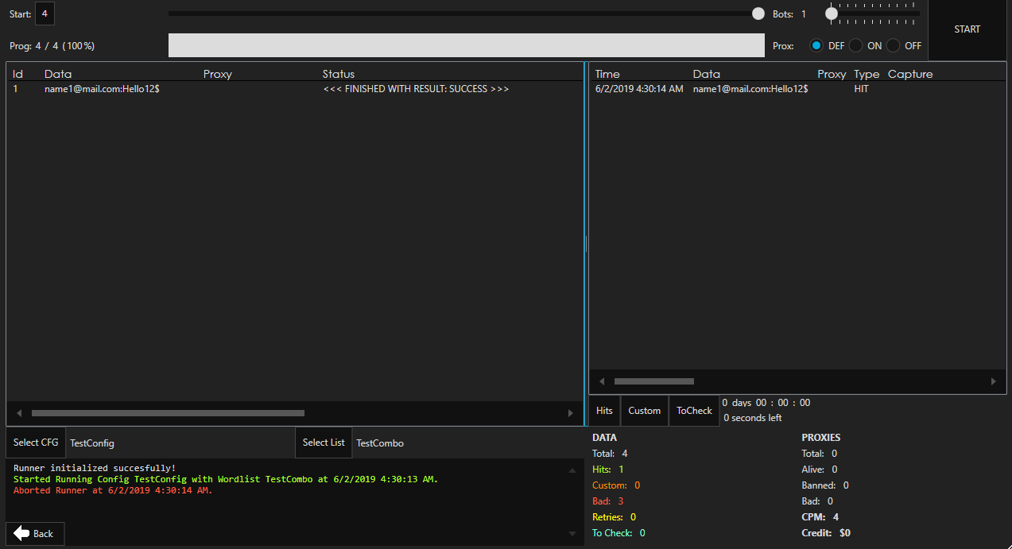The height and width of the screenshot is (549, 1012).
Task: Switch to the Hits tab
Action: [x=604, y=410]
